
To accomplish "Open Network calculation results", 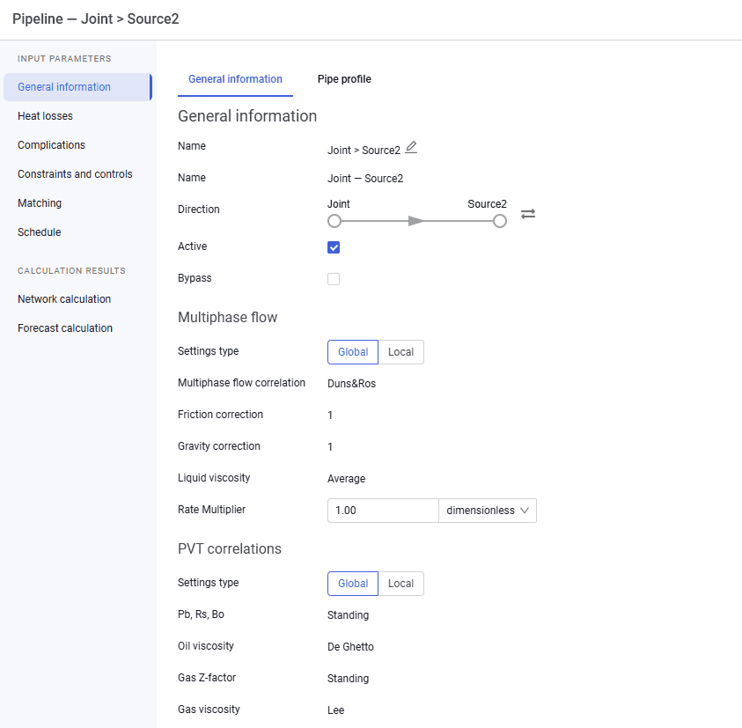I will pyautogui.click(x=64, y=299).
